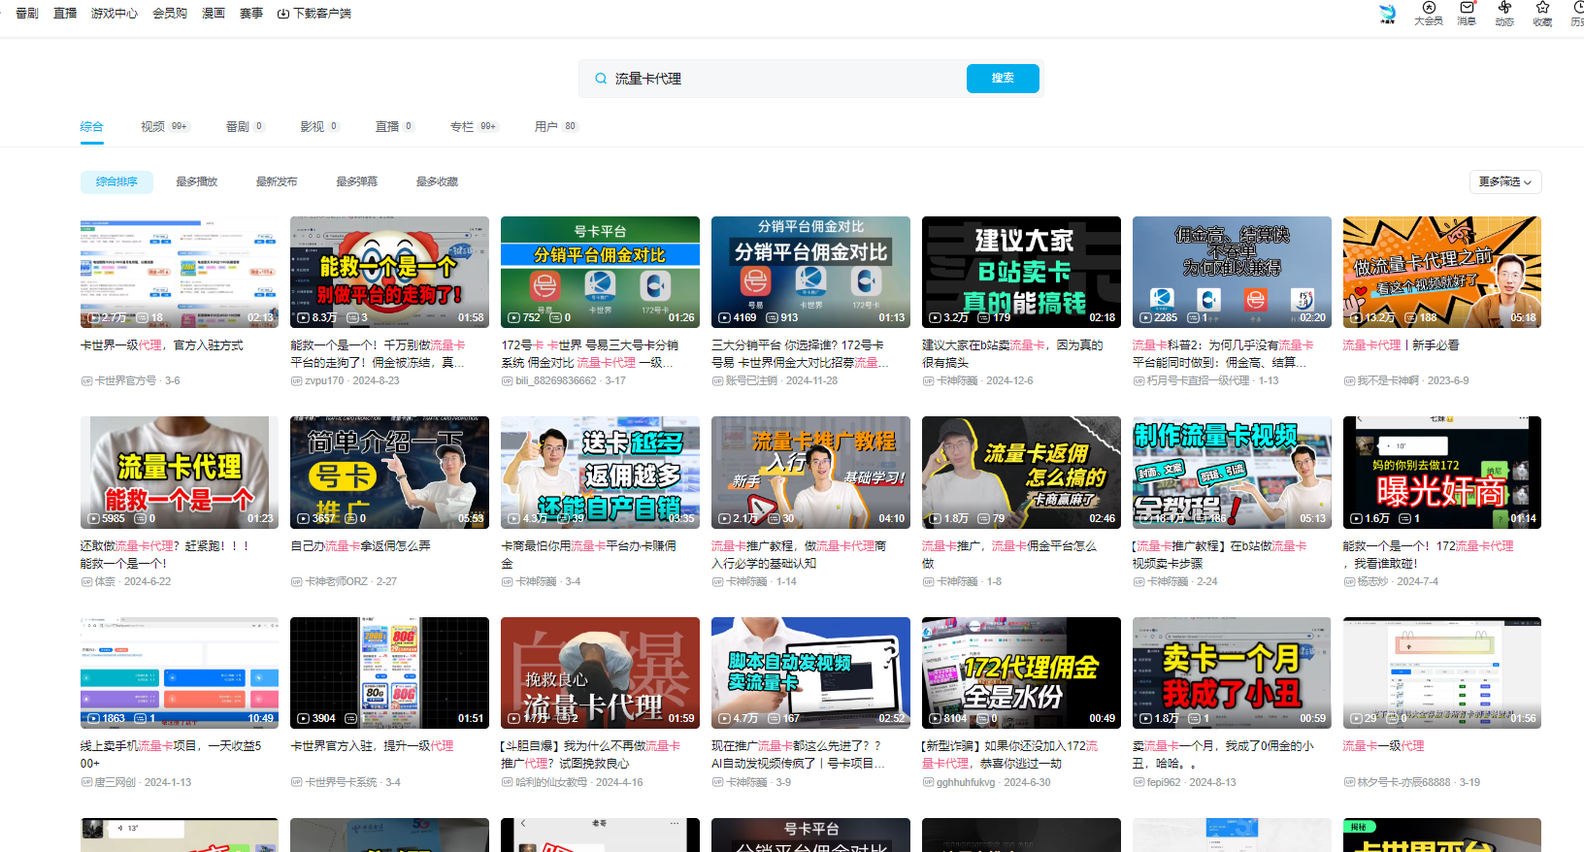1584x852 pixels.
Task: Open uploader 卡神老师ORZ
Action: point(337,582)
